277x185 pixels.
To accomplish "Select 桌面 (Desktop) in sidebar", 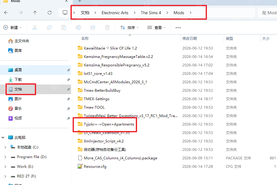I will (x=36, y=70).
